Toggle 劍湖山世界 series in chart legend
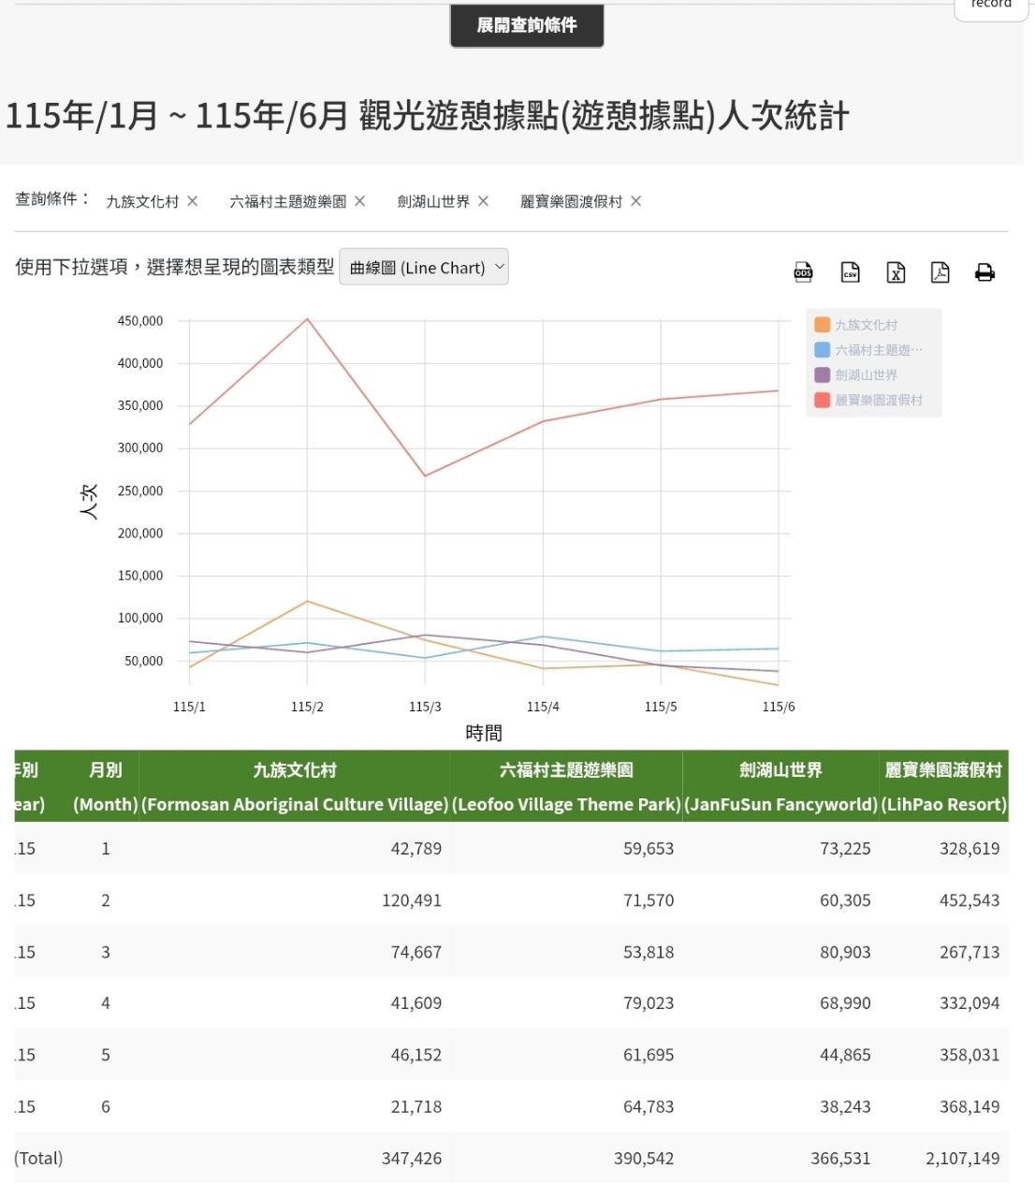 click(x=855, y=374)
